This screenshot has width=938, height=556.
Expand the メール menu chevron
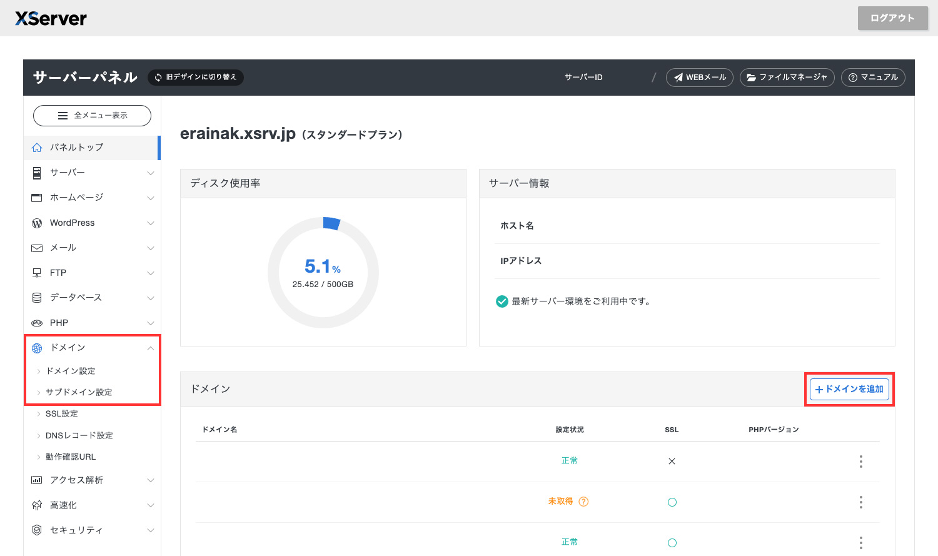[151, 248]
